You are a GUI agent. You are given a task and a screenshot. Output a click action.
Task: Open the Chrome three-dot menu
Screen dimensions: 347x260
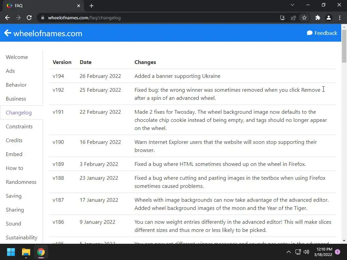click(340, 18)
